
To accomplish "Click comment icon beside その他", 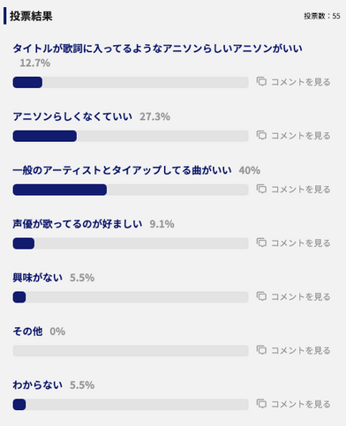I will tap(261, 350).
